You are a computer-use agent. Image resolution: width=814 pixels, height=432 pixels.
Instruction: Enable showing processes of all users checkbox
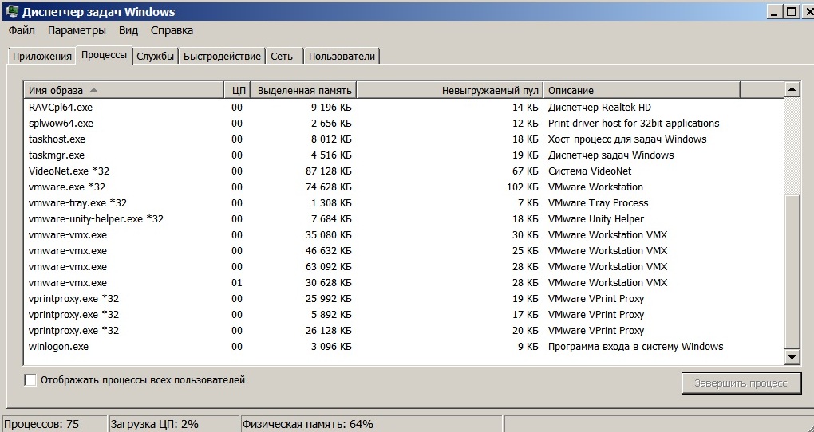point(30,381)
